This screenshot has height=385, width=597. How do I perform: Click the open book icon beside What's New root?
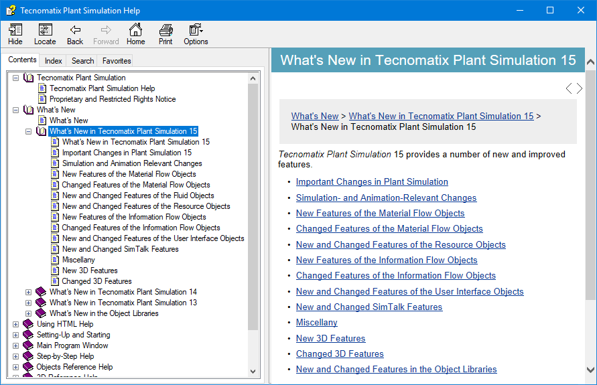29,110
